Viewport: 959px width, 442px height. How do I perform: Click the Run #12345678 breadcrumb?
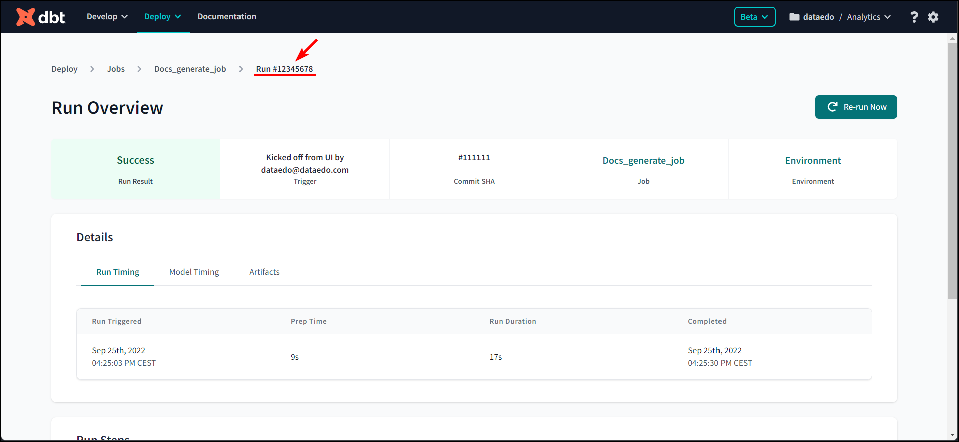pos(284,69)
